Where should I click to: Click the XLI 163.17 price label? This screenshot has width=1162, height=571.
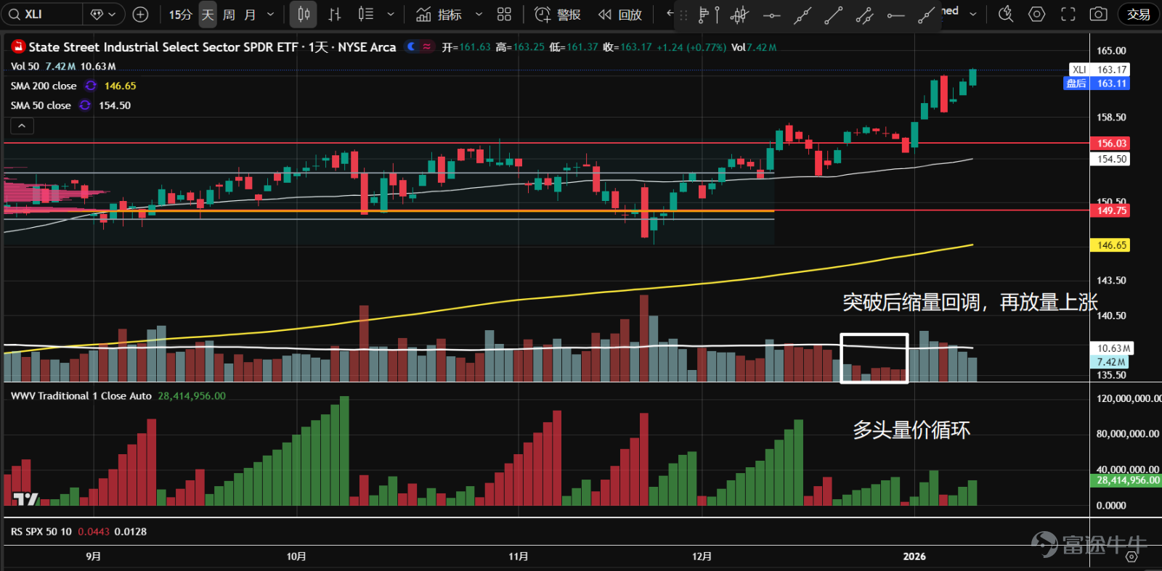(1099, 70)
